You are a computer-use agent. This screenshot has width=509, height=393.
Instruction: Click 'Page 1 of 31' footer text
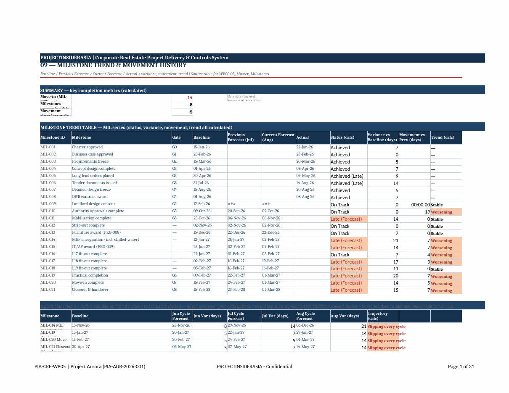click(x=461, y=367)
